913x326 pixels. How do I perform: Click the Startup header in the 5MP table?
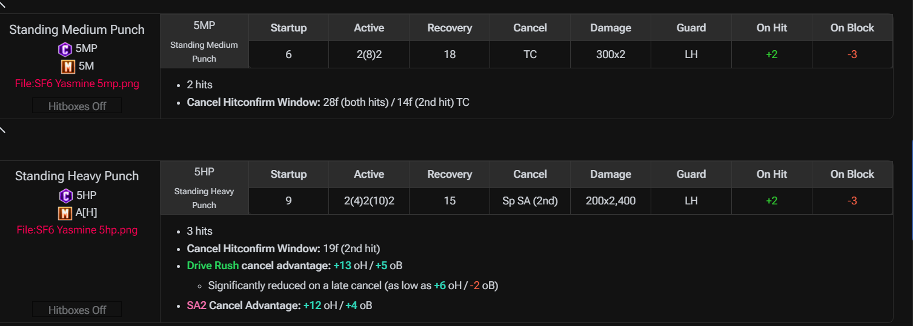[x=288, y=28]
